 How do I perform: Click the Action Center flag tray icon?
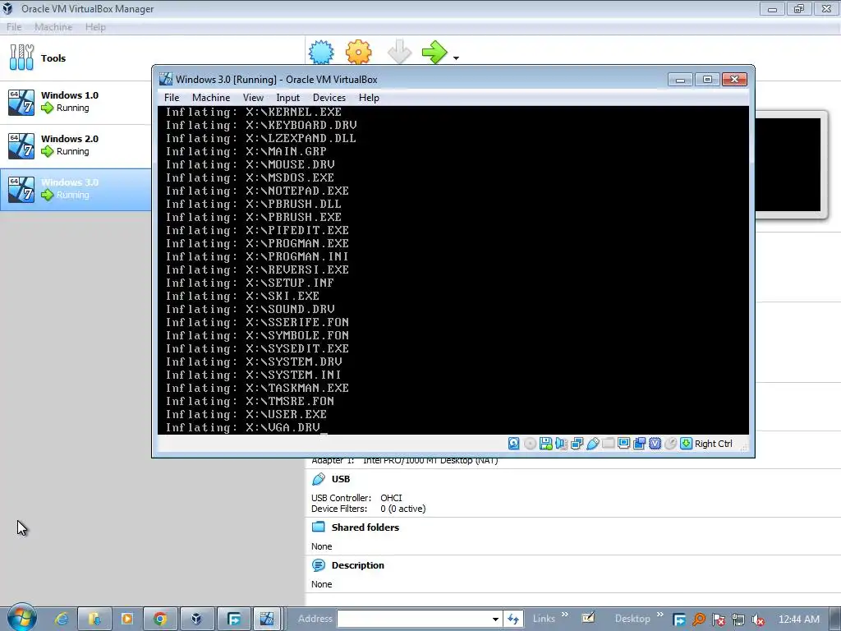tap(719, 619)
